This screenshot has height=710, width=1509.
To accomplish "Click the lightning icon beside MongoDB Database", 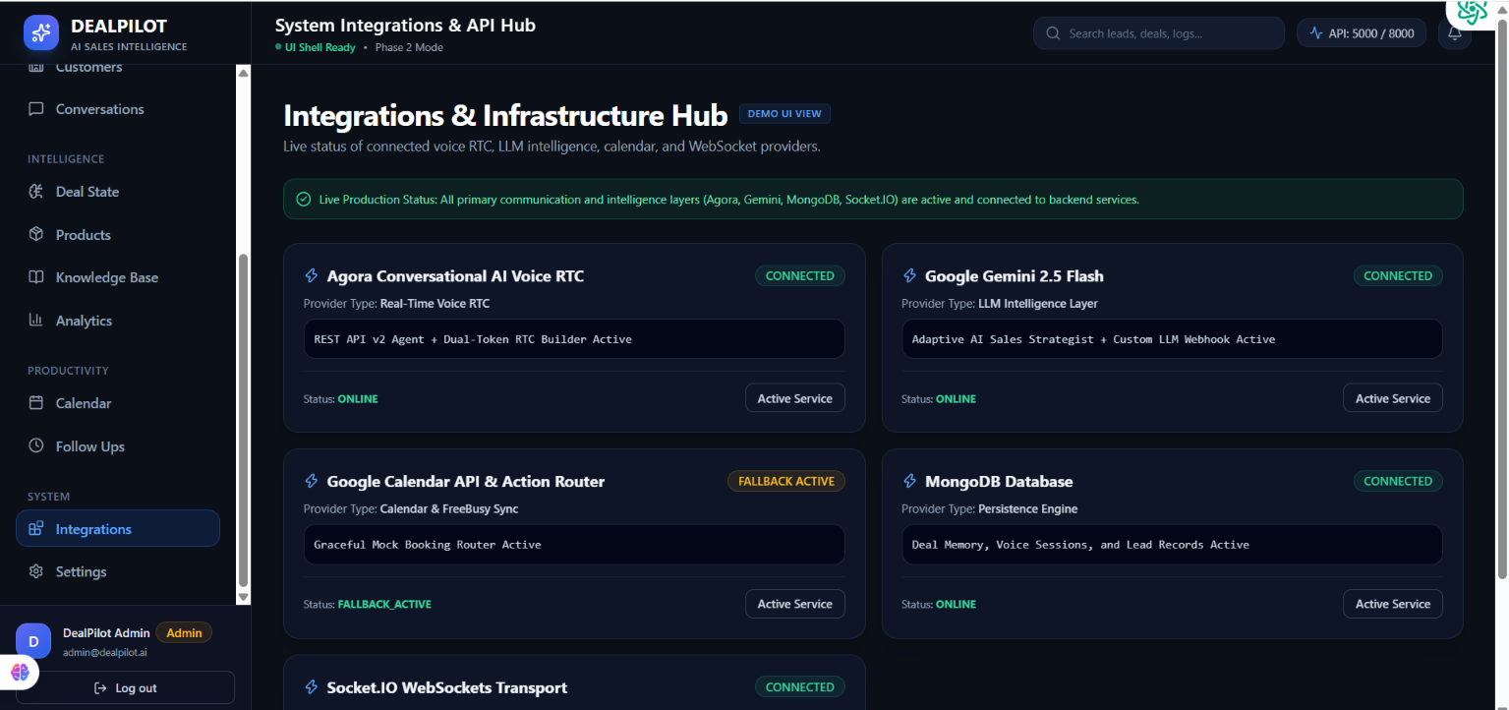I will coord(909,482).
